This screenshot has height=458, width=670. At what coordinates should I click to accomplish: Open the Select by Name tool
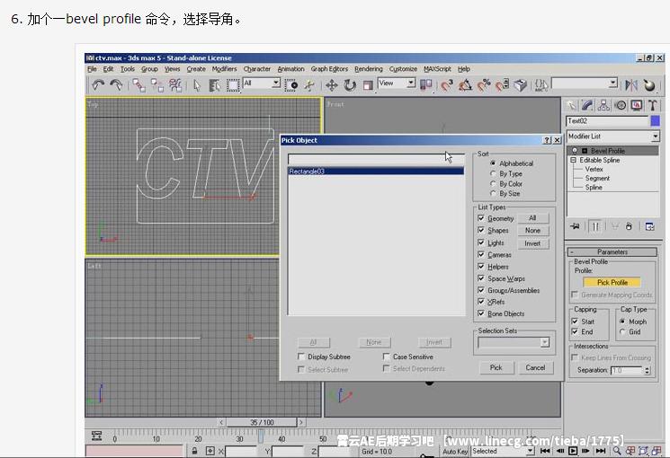[x=215, y=85]
